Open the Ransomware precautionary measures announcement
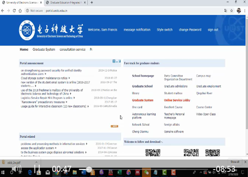Viewport: 248px width, 177px height. tap(43, 102)
